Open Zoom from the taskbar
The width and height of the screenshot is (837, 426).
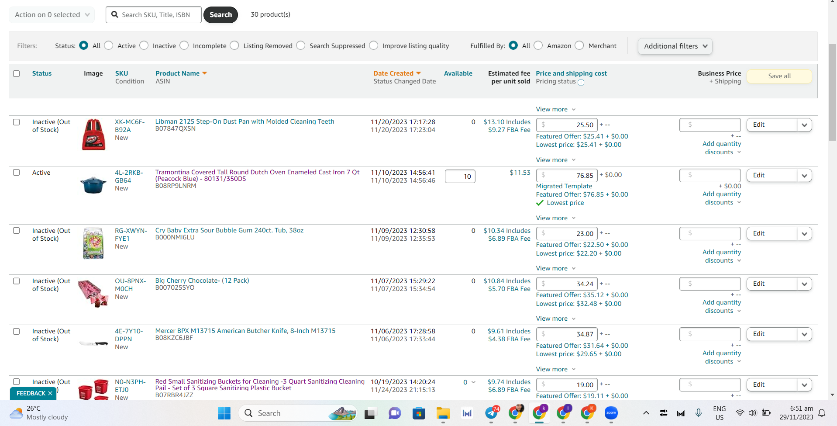pyautogui.click(x=611, y=413)
